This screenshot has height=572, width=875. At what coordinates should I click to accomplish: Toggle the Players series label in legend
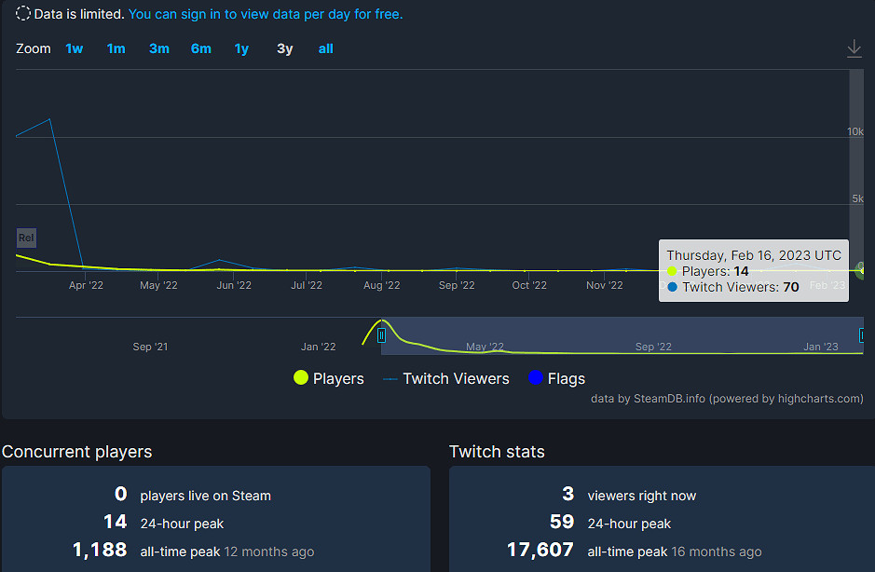click(x=338, y=378)
